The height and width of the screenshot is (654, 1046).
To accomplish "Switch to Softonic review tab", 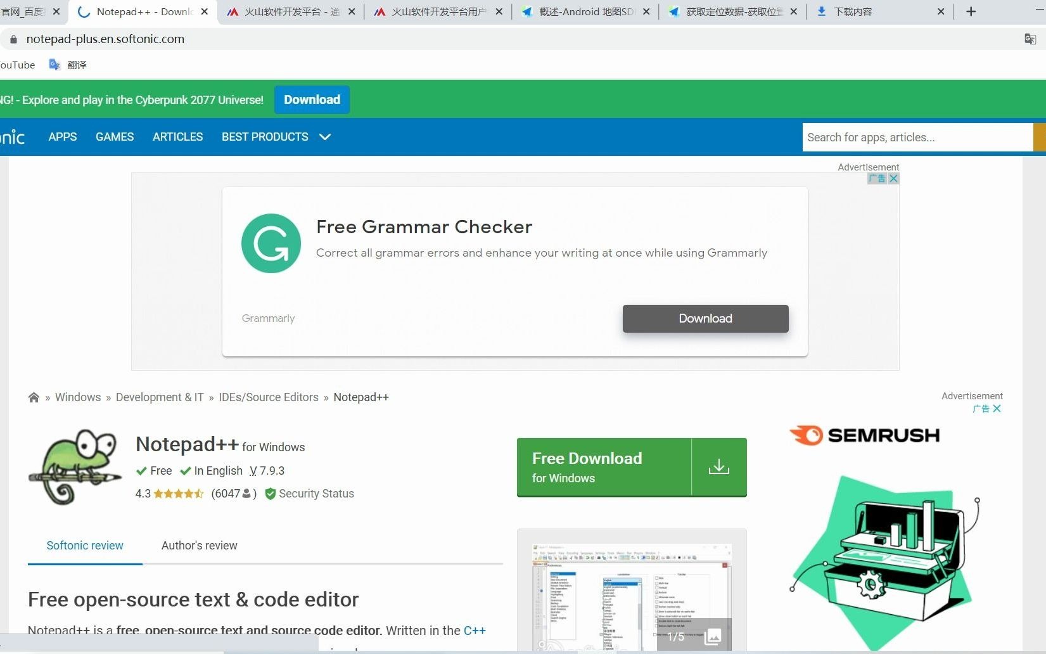I will pos(85,546).
